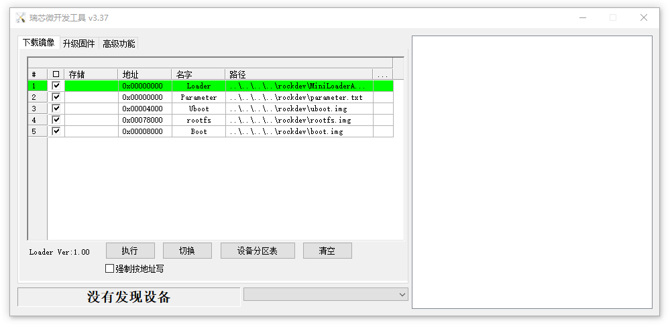Select the parameter.txt path cell
The width and height of the screenshot is (670, 325).
pos(299,97)
